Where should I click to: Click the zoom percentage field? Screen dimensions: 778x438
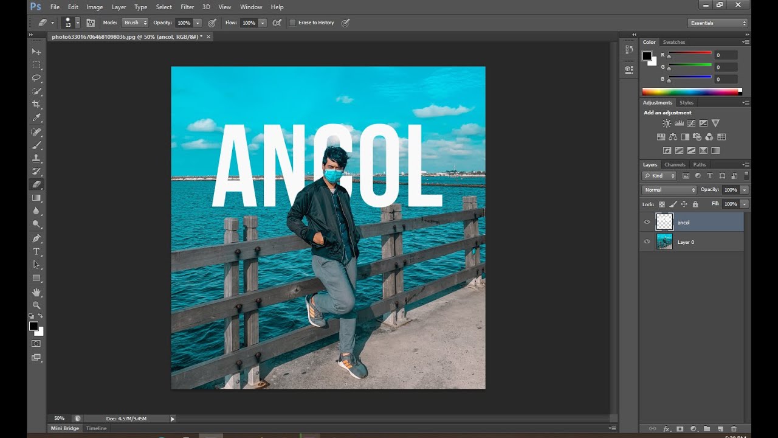pos(59,419)
